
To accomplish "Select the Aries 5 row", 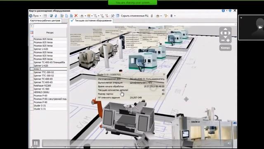I will click(x=49, y=69).
